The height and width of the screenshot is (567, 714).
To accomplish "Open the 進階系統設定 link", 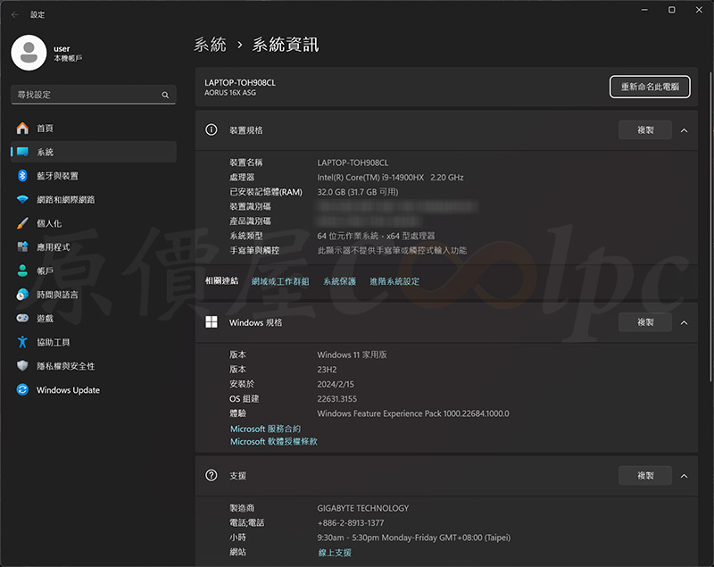I will tap(394, 281).
